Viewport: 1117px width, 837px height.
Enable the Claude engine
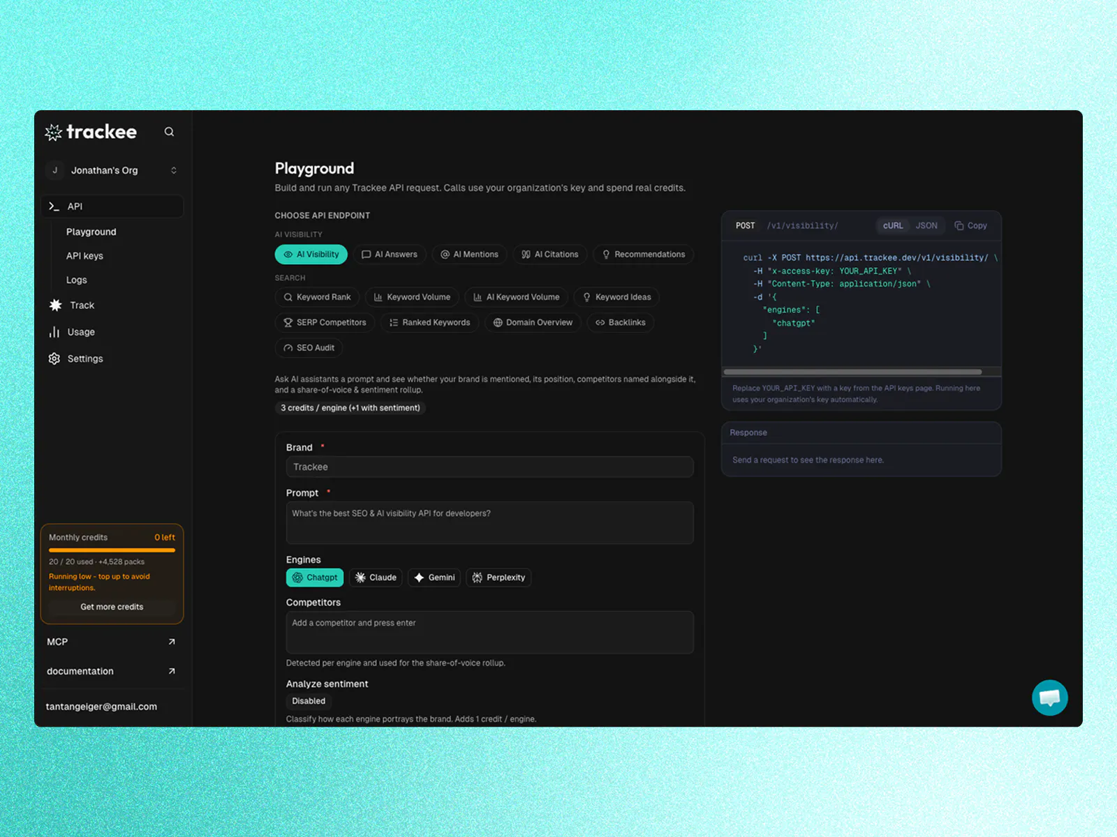[376, 578]
